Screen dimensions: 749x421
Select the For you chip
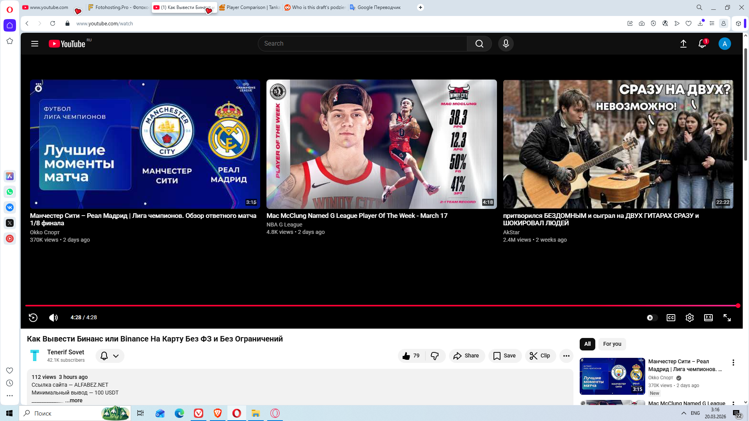tap(612, 344)
